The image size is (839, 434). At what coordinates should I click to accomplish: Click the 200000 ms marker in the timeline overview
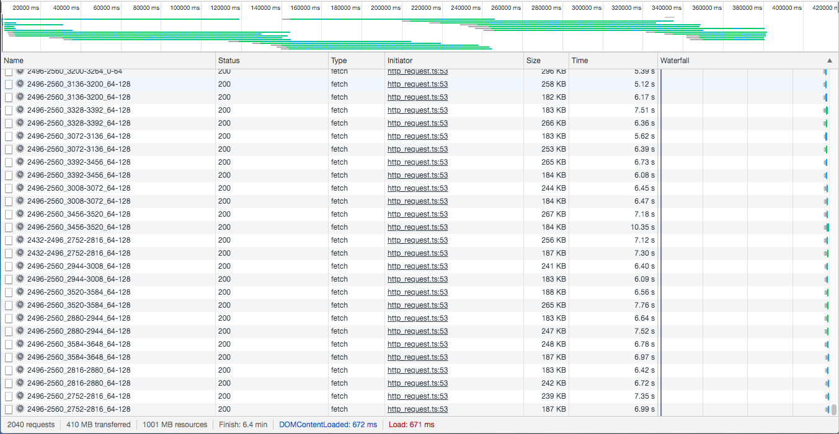click(x=384, y=8)
